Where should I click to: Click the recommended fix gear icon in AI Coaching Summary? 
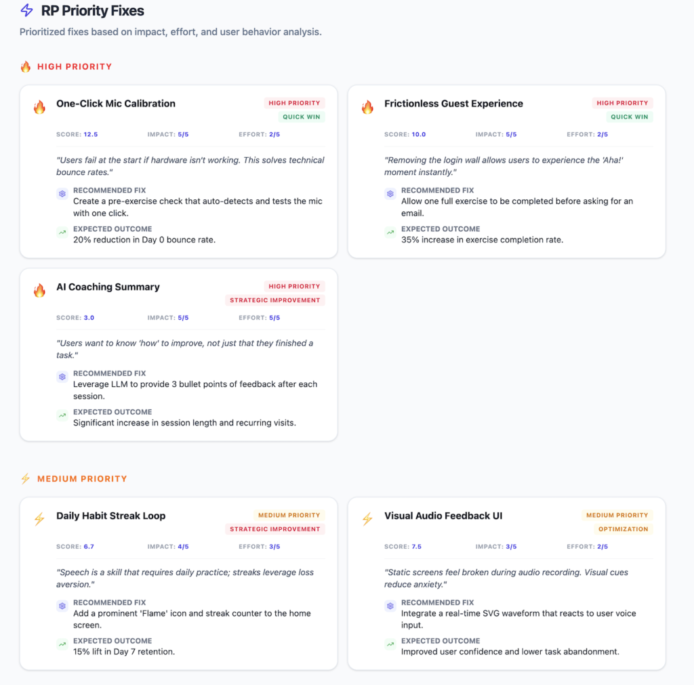pyautogui.click(x=62, y=377)
